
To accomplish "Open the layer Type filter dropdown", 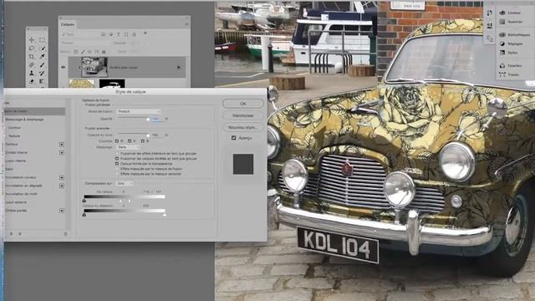I will click(x=79, y=34).
